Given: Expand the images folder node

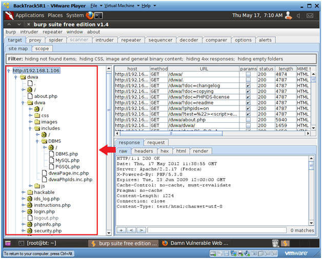Looking at the screenshot, I should point(30,122).
